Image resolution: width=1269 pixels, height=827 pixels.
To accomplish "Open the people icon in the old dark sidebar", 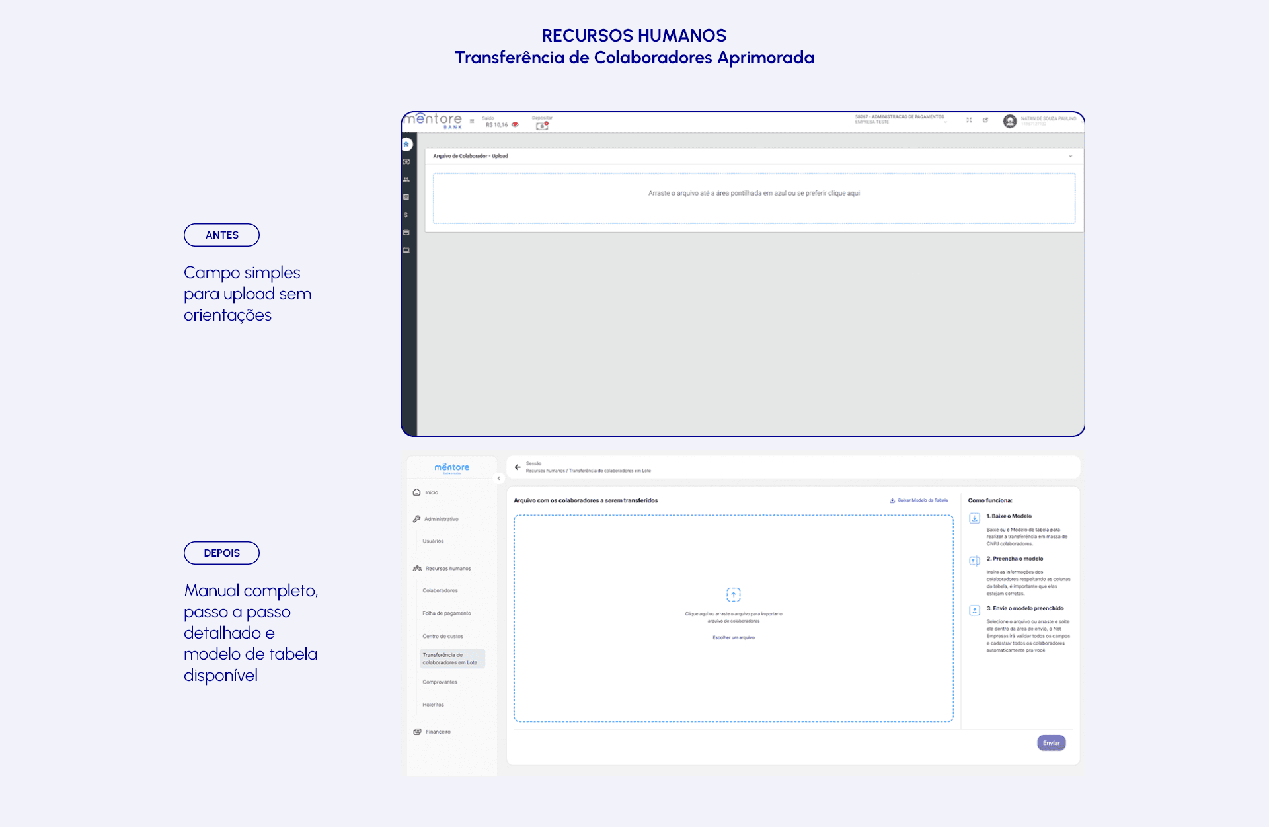I will [406, 180].
